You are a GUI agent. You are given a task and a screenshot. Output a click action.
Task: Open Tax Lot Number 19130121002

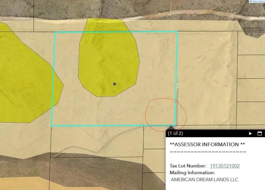tap(224, 166)
